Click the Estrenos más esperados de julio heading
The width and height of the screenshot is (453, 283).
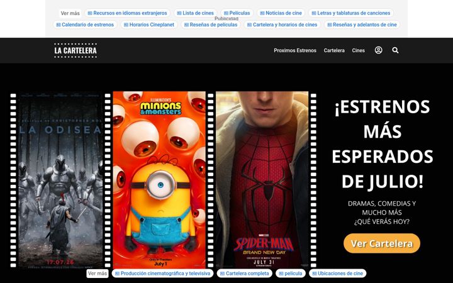[x=382, y=144]
